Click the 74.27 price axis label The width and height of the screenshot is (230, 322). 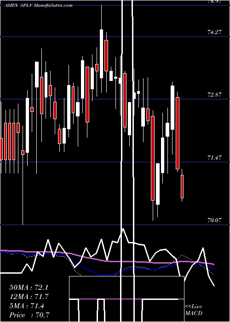tap(214, 32)
